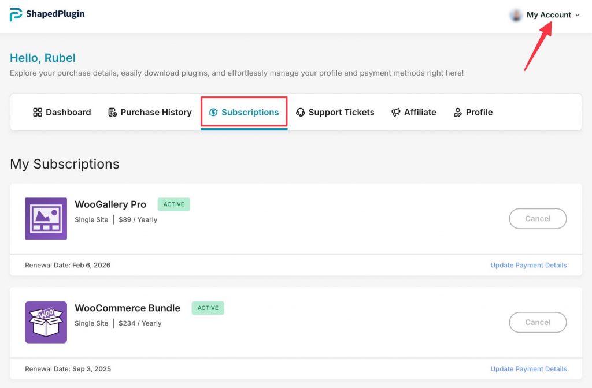
Task: Click the user avatar picture
Action: [x=516, y=15]
